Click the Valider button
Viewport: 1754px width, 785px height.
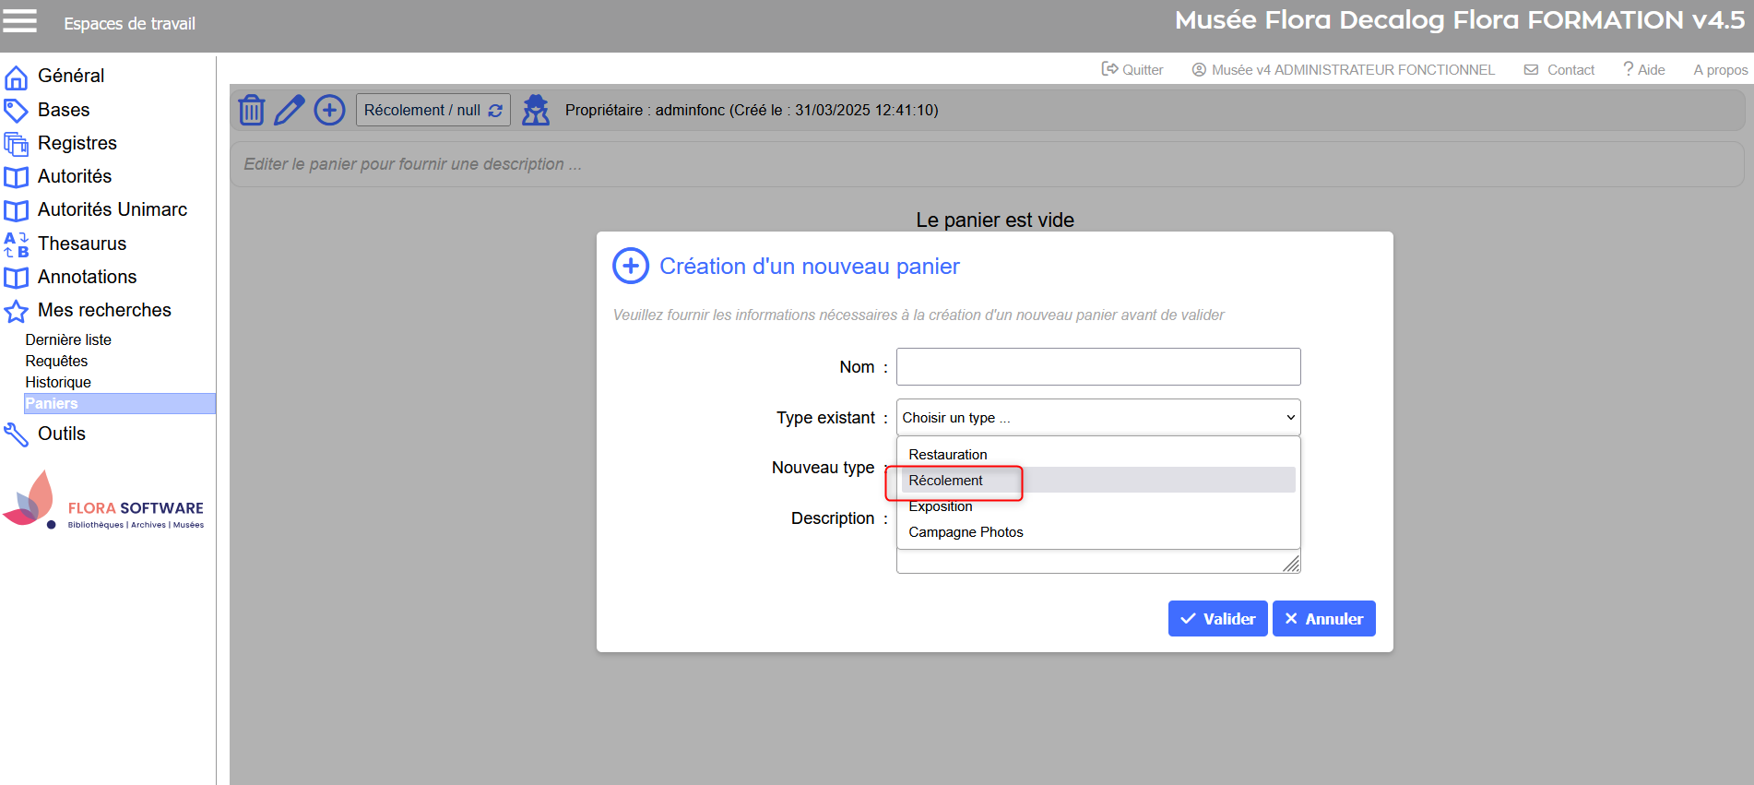click(x=1217, y=619)
